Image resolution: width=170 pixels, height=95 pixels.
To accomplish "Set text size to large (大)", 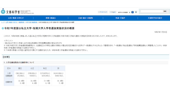I will (x=136, y=12).
